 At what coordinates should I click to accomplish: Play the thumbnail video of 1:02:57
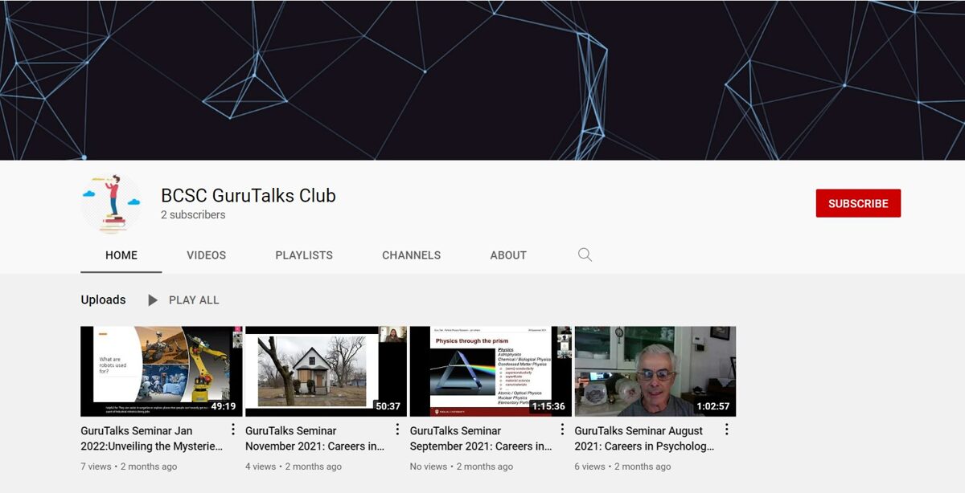(655, 371)
